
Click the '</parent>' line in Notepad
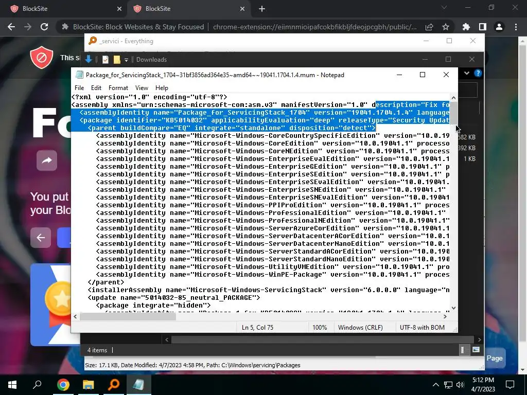pyautogui.click(x=106, y=282)
